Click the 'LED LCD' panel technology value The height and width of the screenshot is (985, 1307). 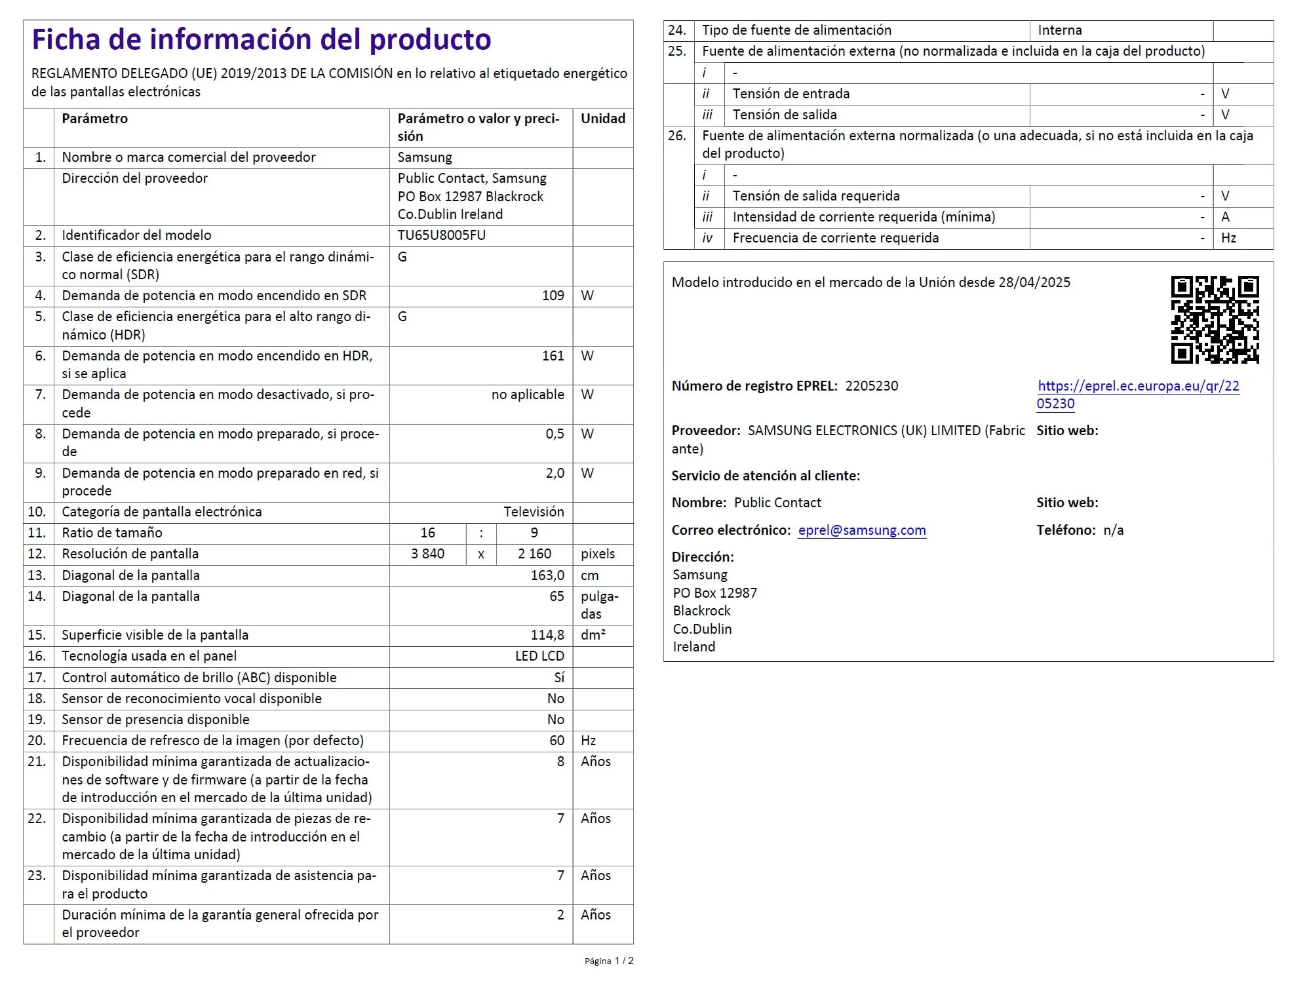539,656
